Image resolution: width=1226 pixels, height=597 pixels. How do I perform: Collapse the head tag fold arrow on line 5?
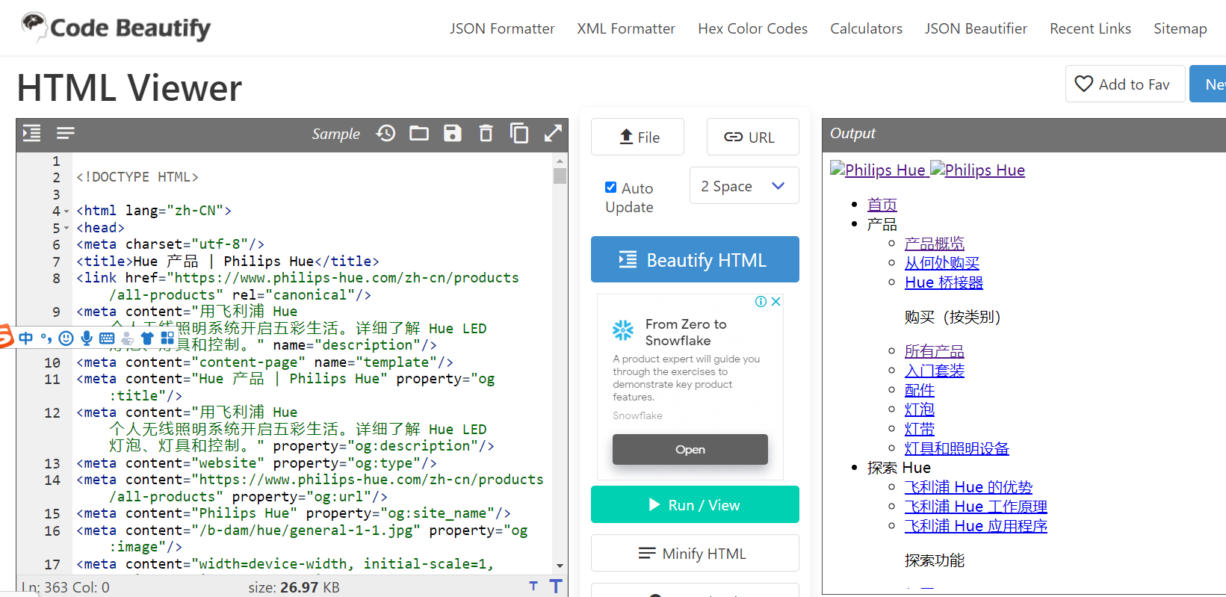coord(66,228)
